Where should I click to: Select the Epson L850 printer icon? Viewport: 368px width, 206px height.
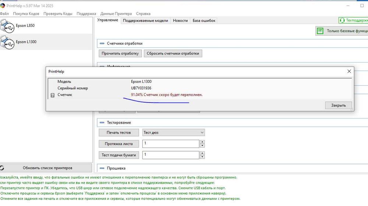[7, 26]
